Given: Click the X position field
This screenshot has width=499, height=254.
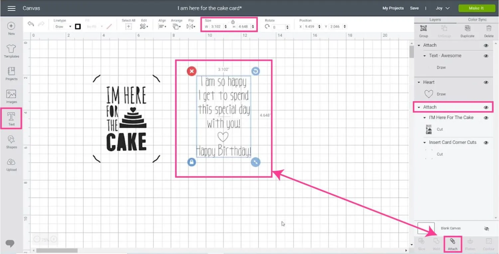Looking at the screenshot, I should pos(312,27).
